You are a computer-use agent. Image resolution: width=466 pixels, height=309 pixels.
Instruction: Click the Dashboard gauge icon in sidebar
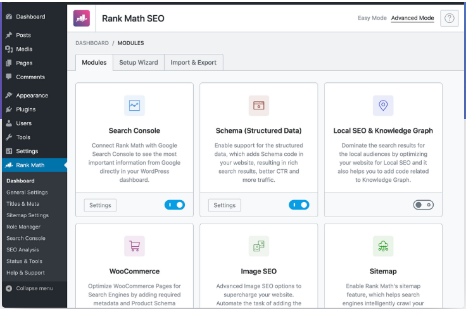pyautogui.click(x=9, y=16)
